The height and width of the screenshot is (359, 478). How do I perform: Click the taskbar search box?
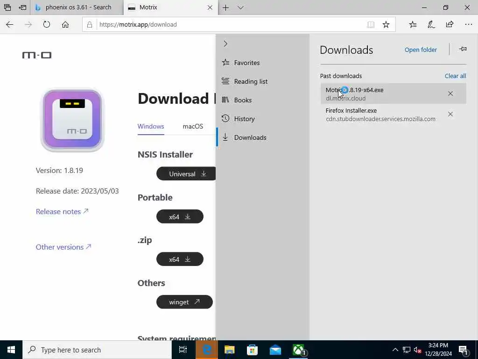coord(97,350)
